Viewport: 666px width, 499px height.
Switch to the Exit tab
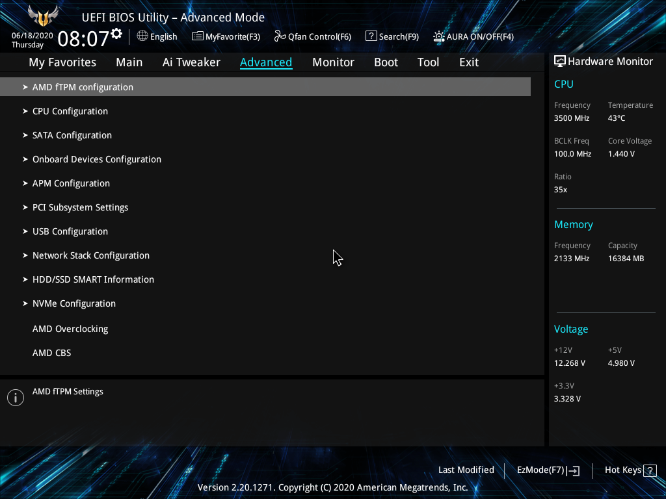pyautogui.click(x=468, y=62)
